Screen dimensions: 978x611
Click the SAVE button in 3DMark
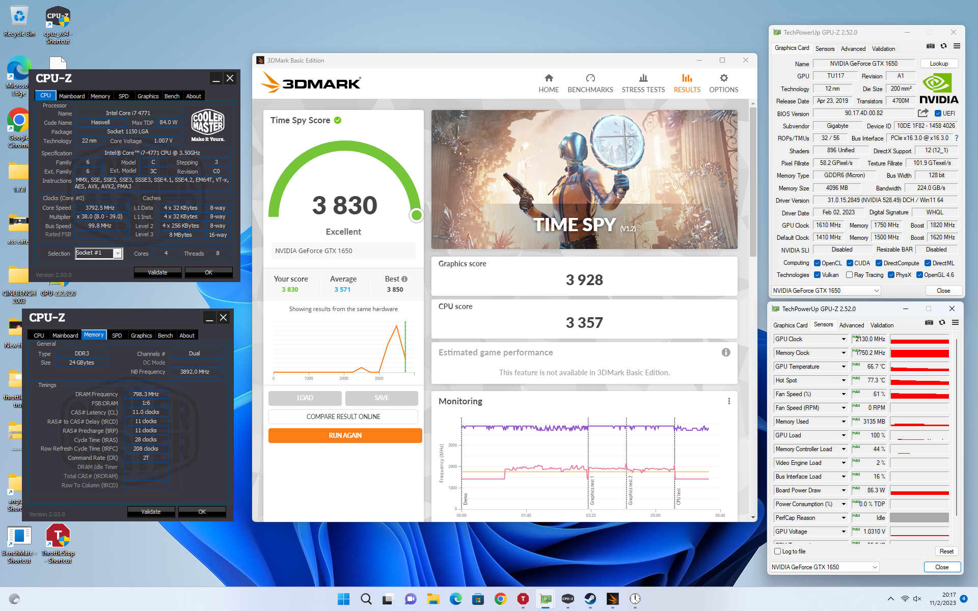(x=382, y=398)
